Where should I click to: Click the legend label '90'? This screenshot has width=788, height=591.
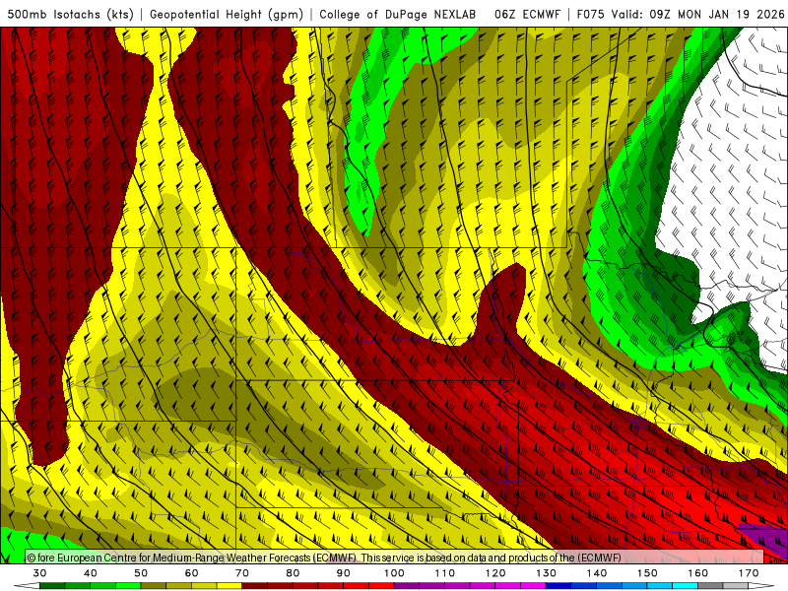(343, 573)
